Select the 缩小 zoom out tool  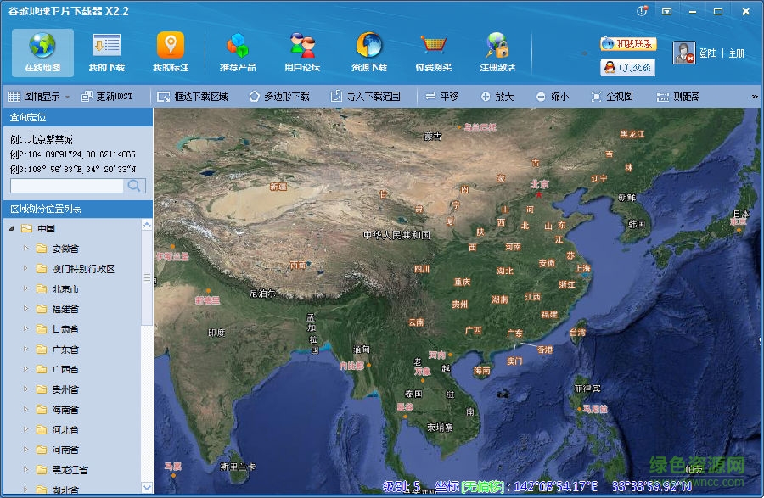pos(553,97)
